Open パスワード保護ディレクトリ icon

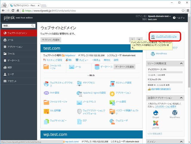tap(112, 111)
